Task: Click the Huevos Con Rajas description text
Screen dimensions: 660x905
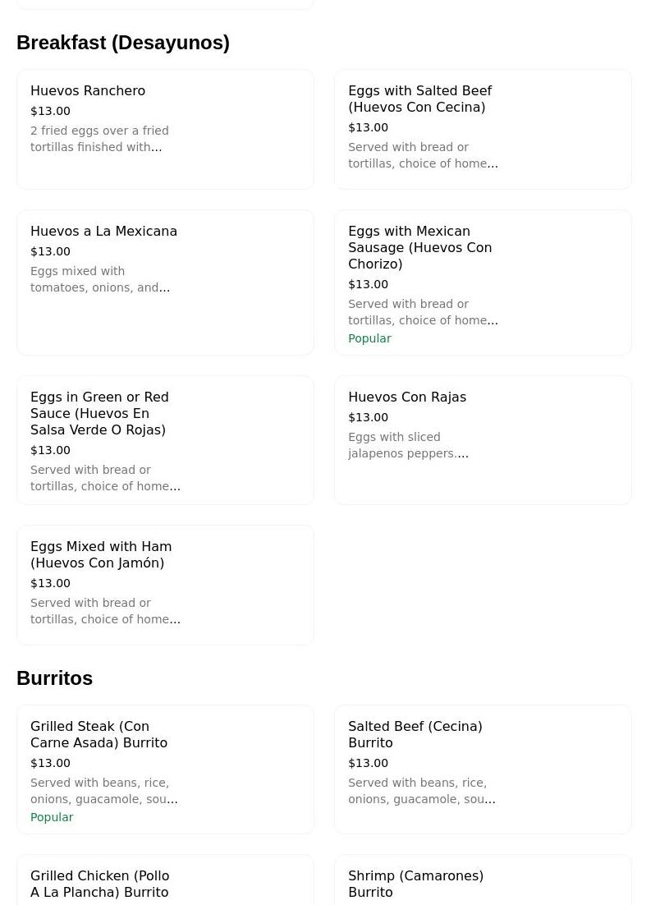Action: (x=407, y=445)
